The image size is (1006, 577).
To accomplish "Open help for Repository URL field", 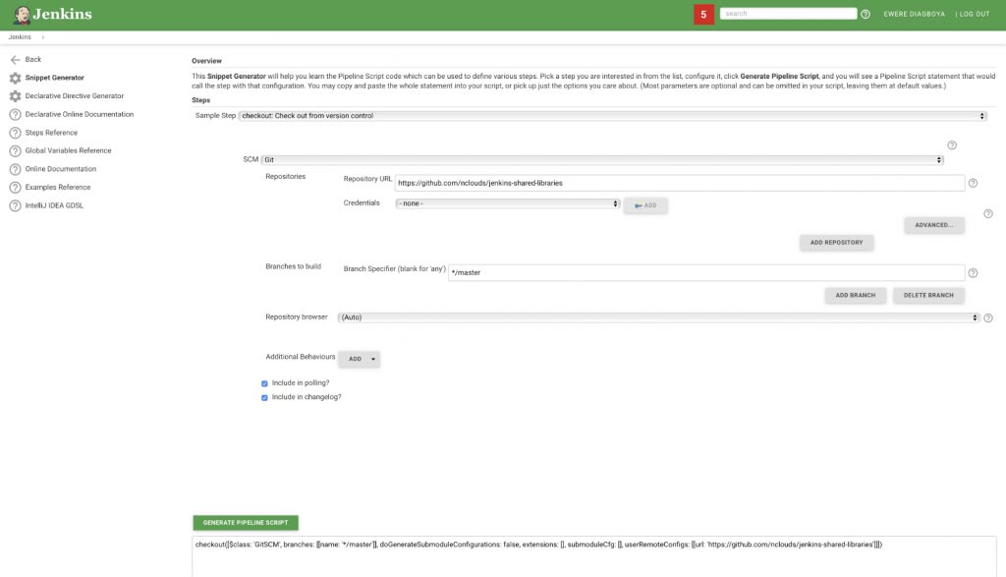I will (x=973, y=183).
